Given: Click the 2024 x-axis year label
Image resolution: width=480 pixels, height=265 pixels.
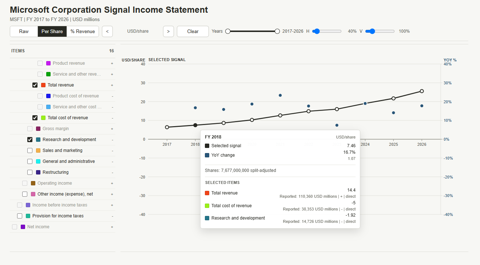Looking at the screenshot, I should click(365, 144).
